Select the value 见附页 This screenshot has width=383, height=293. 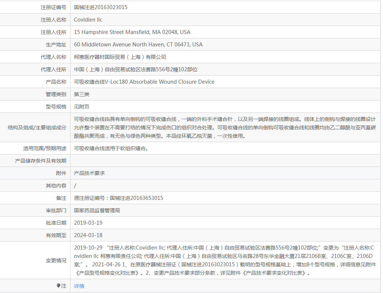coord(81,107)
